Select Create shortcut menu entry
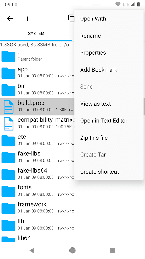 tap(109, 172)
